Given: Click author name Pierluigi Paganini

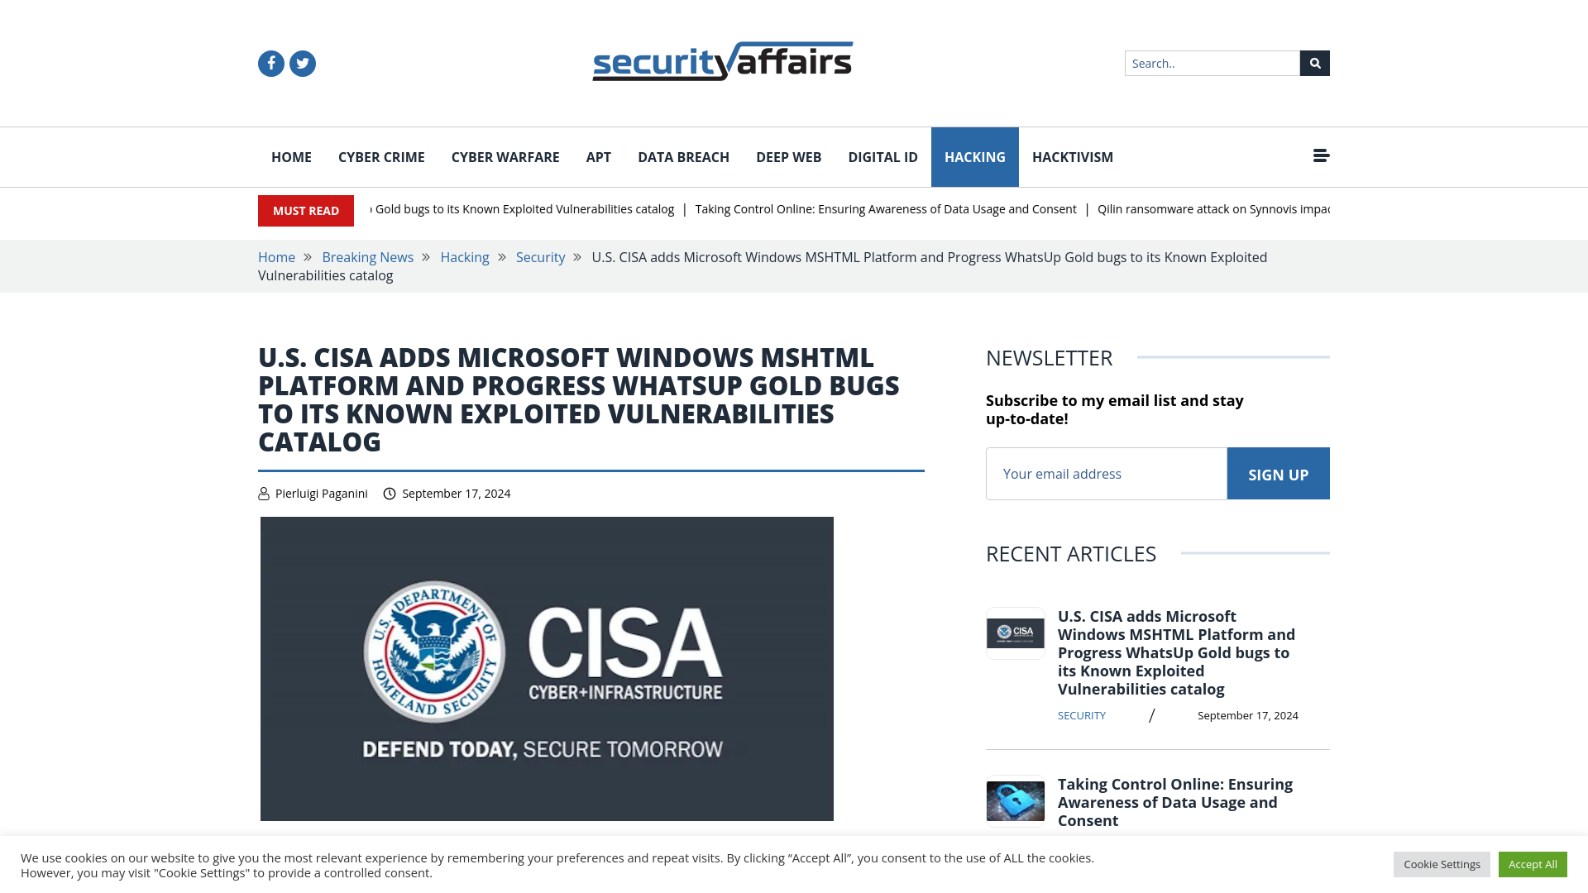Looking at the screenshot, I should coord(321,493).
